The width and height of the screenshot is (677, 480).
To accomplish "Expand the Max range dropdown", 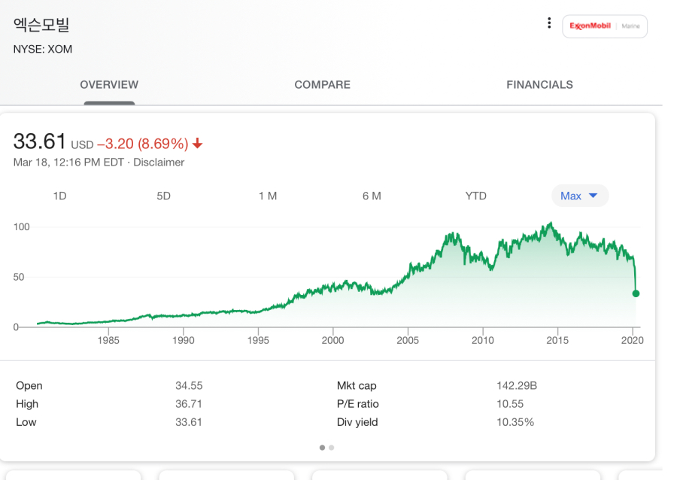I will click(x=580, y=196).
